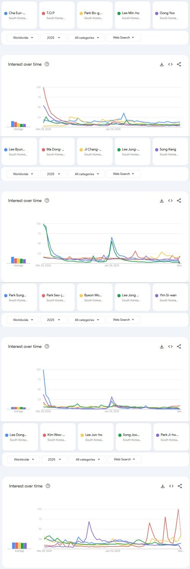Open Worldwide dropdown under the Yim Si-wan row
The height and width of the screenshot is (569, 190).
[x=22, y=320]
